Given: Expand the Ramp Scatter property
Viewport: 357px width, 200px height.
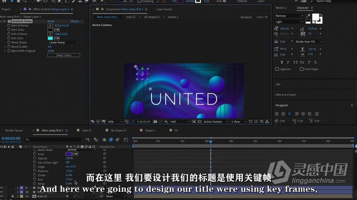Looking at the screenshot, I should [x=5, y=47].
